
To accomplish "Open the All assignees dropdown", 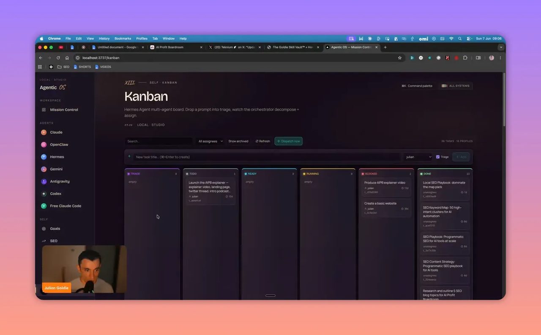I will pos(210,141).
